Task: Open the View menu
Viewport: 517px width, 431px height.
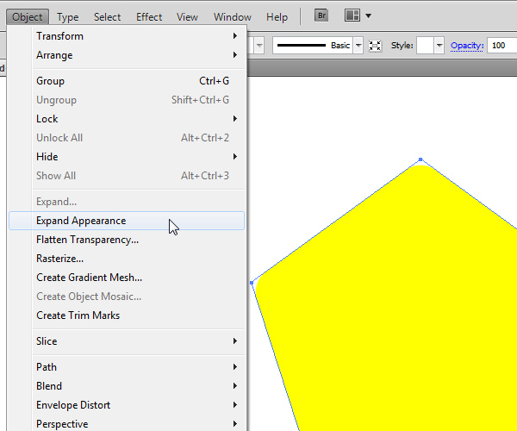Action: point(187,17)
